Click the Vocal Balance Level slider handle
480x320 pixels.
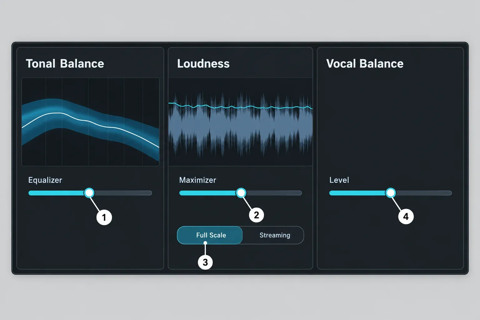coord(390,193)
